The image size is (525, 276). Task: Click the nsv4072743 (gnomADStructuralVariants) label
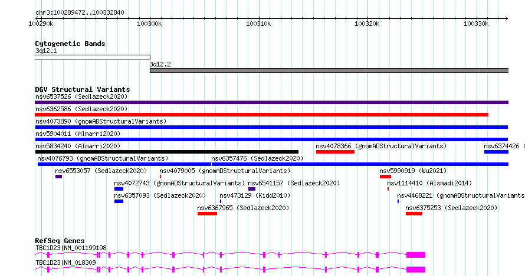pos(179,183)
